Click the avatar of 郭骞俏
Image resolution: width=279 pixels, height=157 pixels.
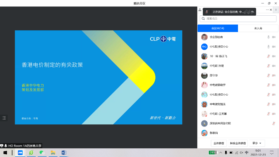(x=204, y=133)
